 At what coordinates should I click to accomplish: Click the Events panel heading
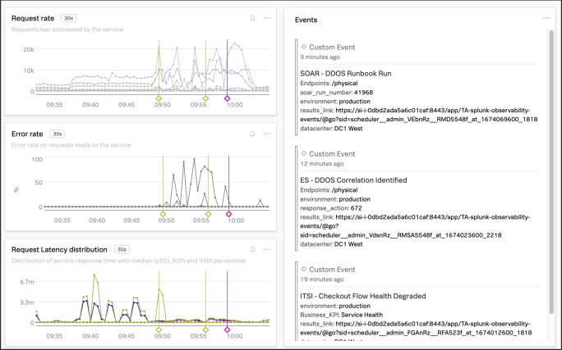click(306, 20)
